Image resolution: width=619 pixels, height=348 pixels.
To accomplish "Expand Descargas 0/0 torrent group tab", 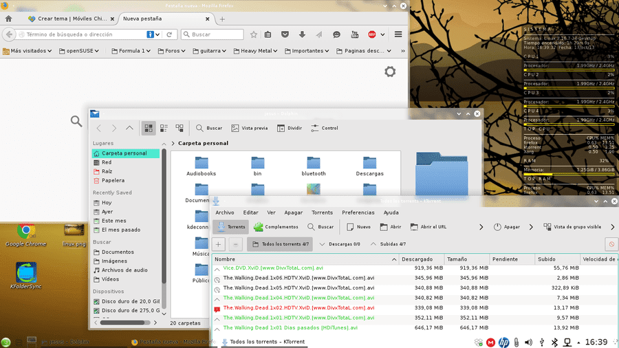I will 340,244.
